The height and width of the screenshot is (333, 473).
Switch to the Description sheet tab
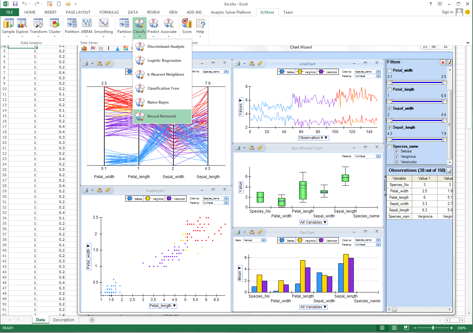[x=63, y=320]
